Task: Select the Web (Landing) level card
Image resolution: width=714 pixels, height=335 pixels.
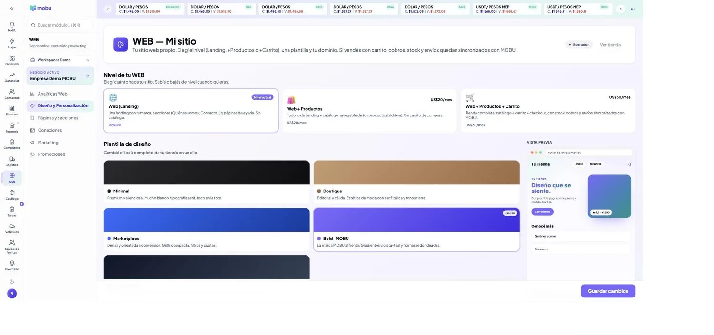Action: 191,111
